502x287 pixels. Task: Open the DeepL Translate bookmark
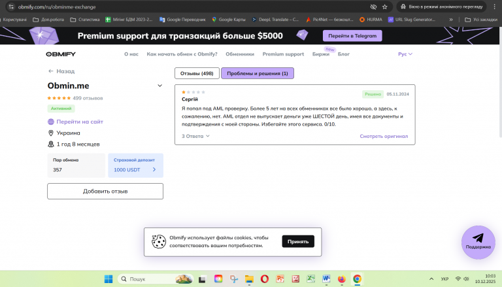click(275, 20)
